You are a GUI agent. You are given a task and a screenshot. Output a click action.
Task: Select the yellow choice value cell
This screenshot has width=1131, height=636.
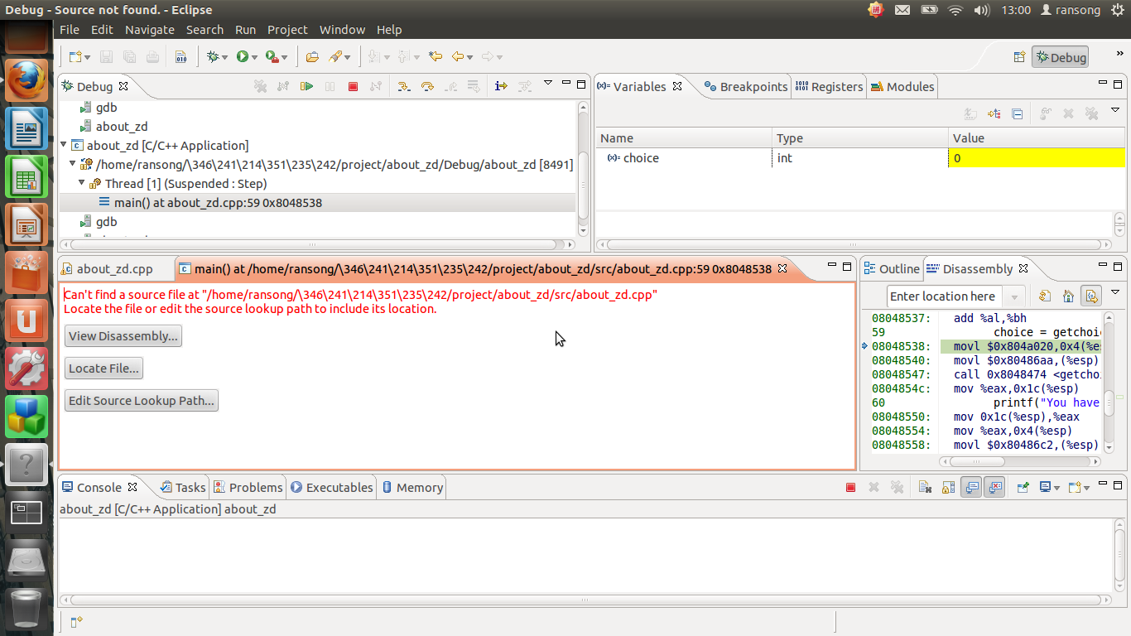pos(1037,158)
